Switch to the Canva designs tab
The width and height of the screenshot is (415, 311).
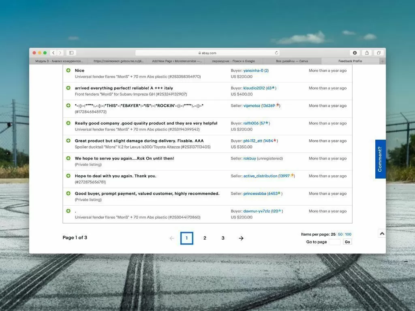tap(292, 61)
